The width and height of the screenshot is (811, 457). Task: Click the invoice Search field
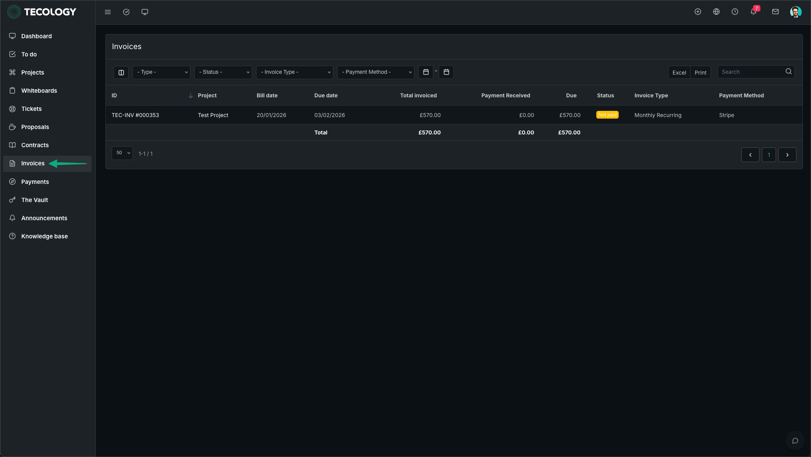751,72
